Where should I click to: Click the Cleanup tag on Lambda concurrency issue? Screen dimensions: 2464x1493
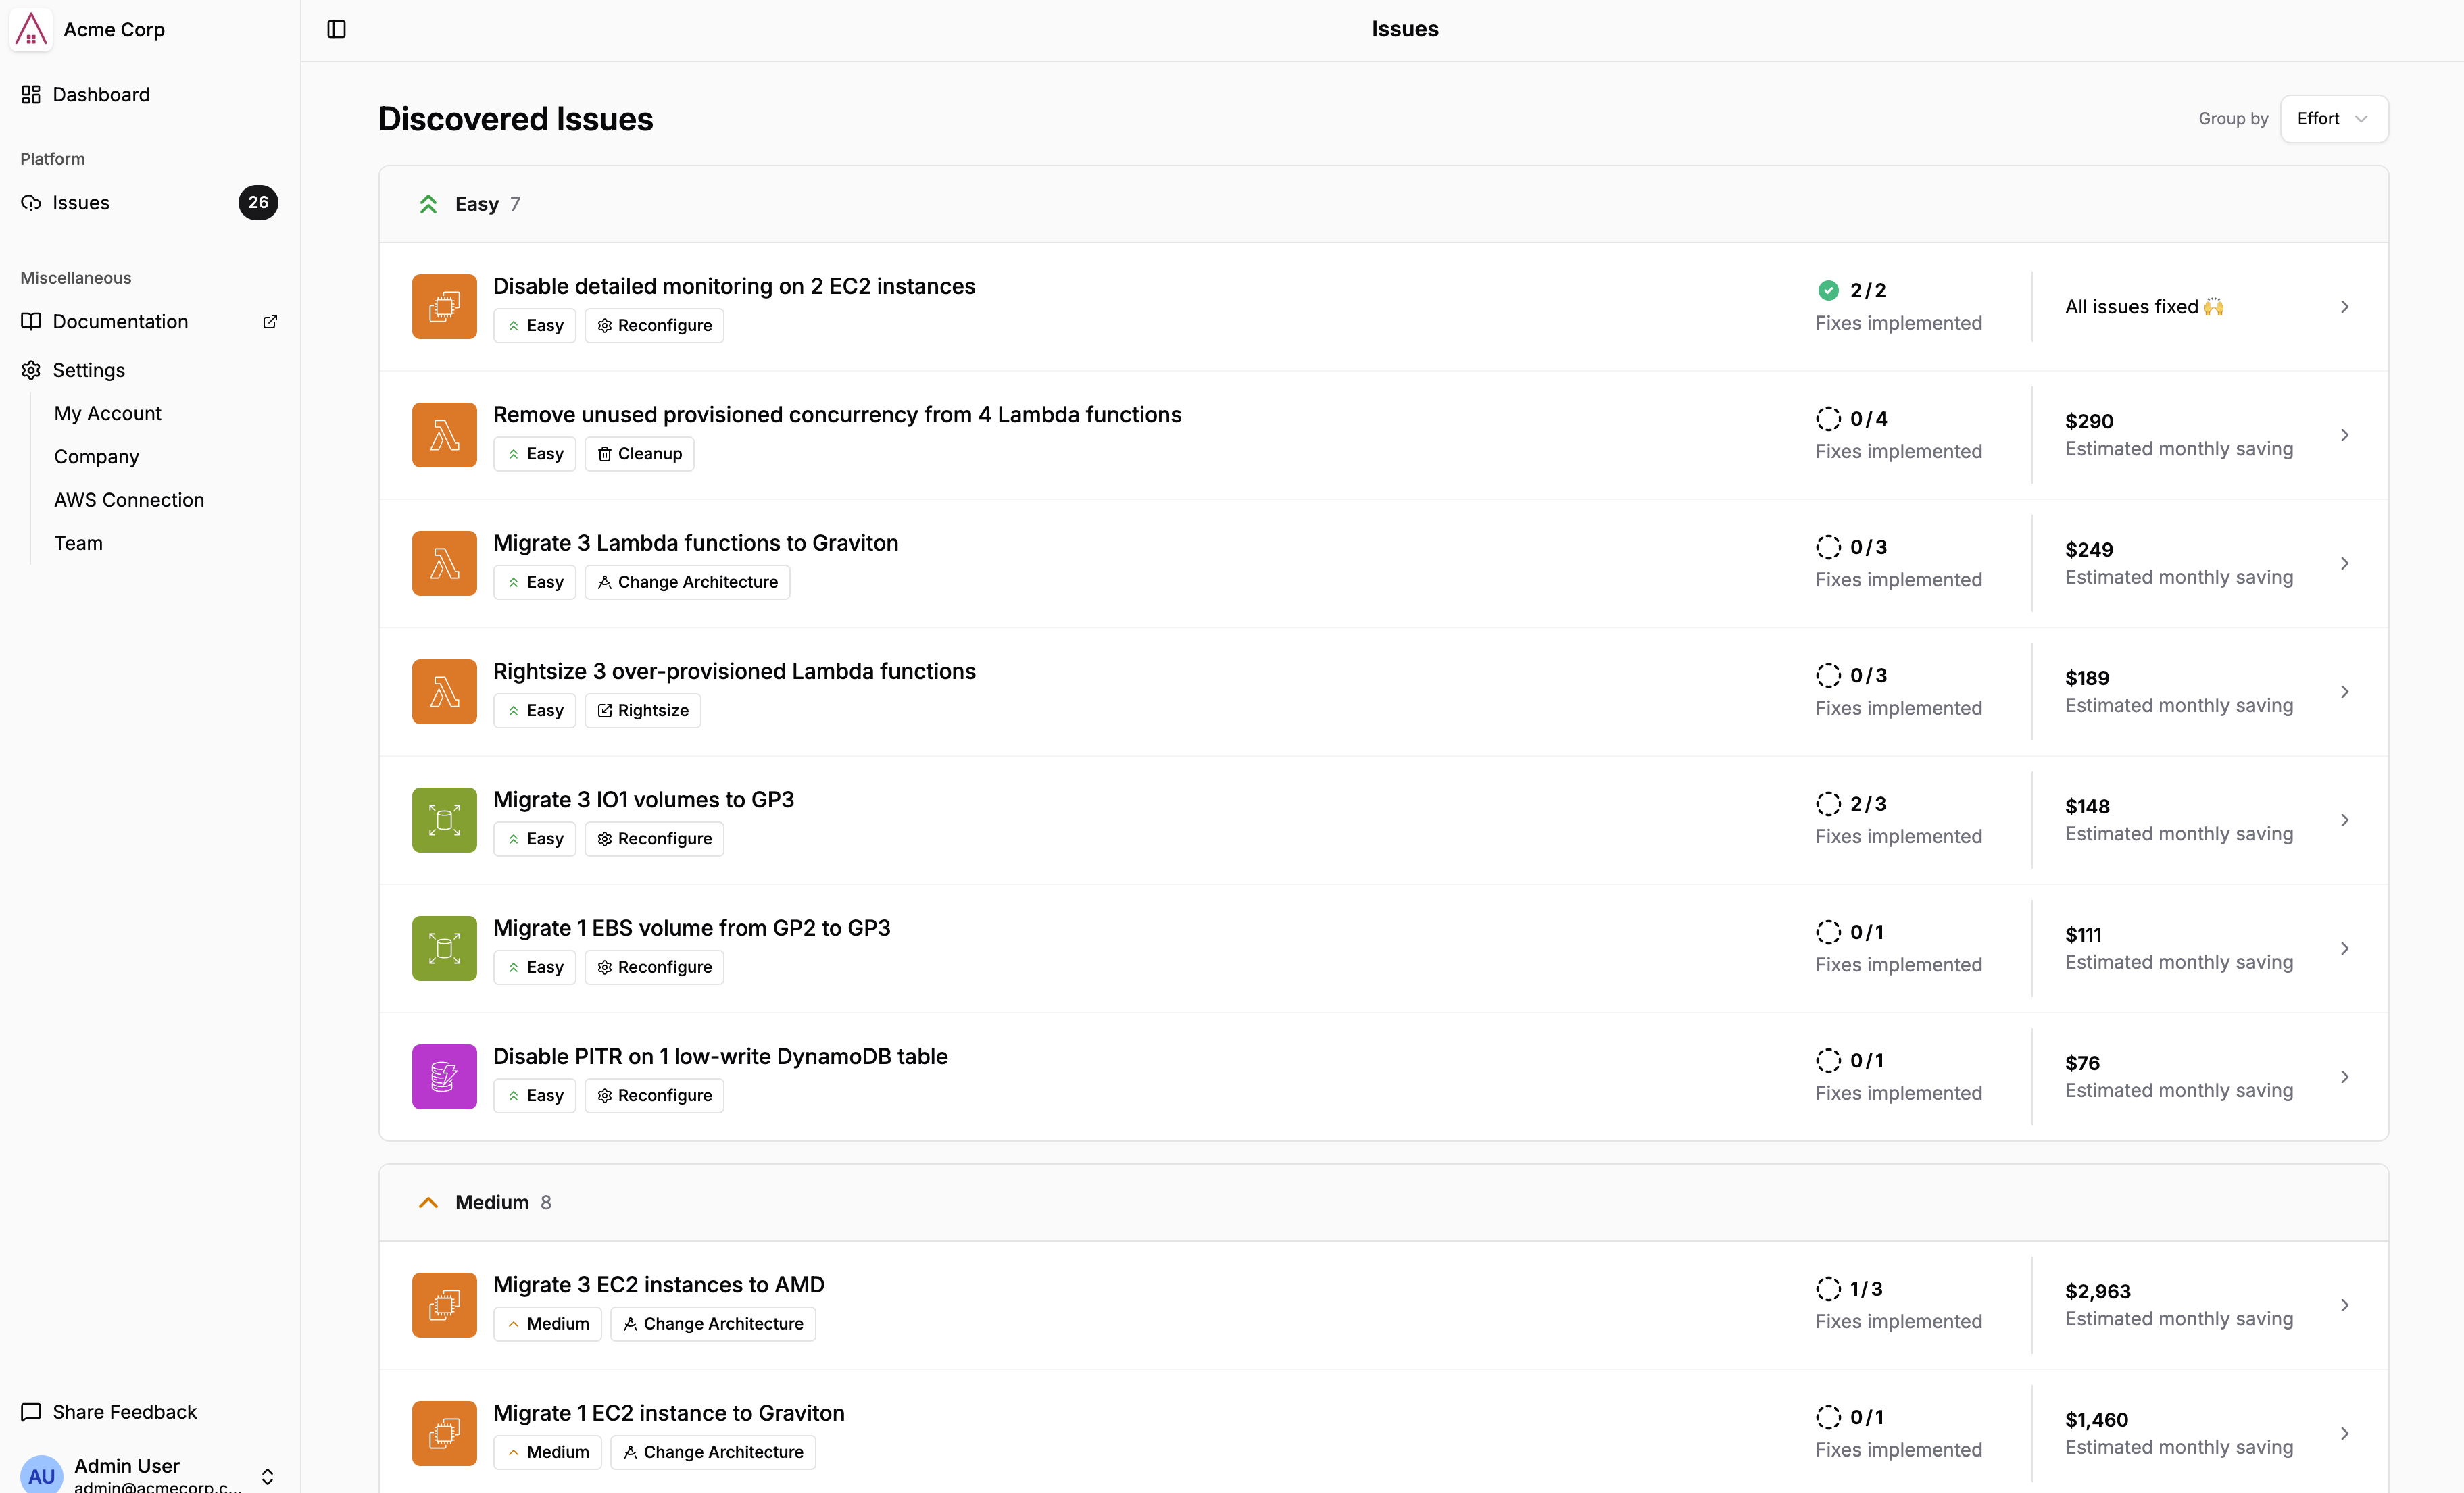pos(639,454)
